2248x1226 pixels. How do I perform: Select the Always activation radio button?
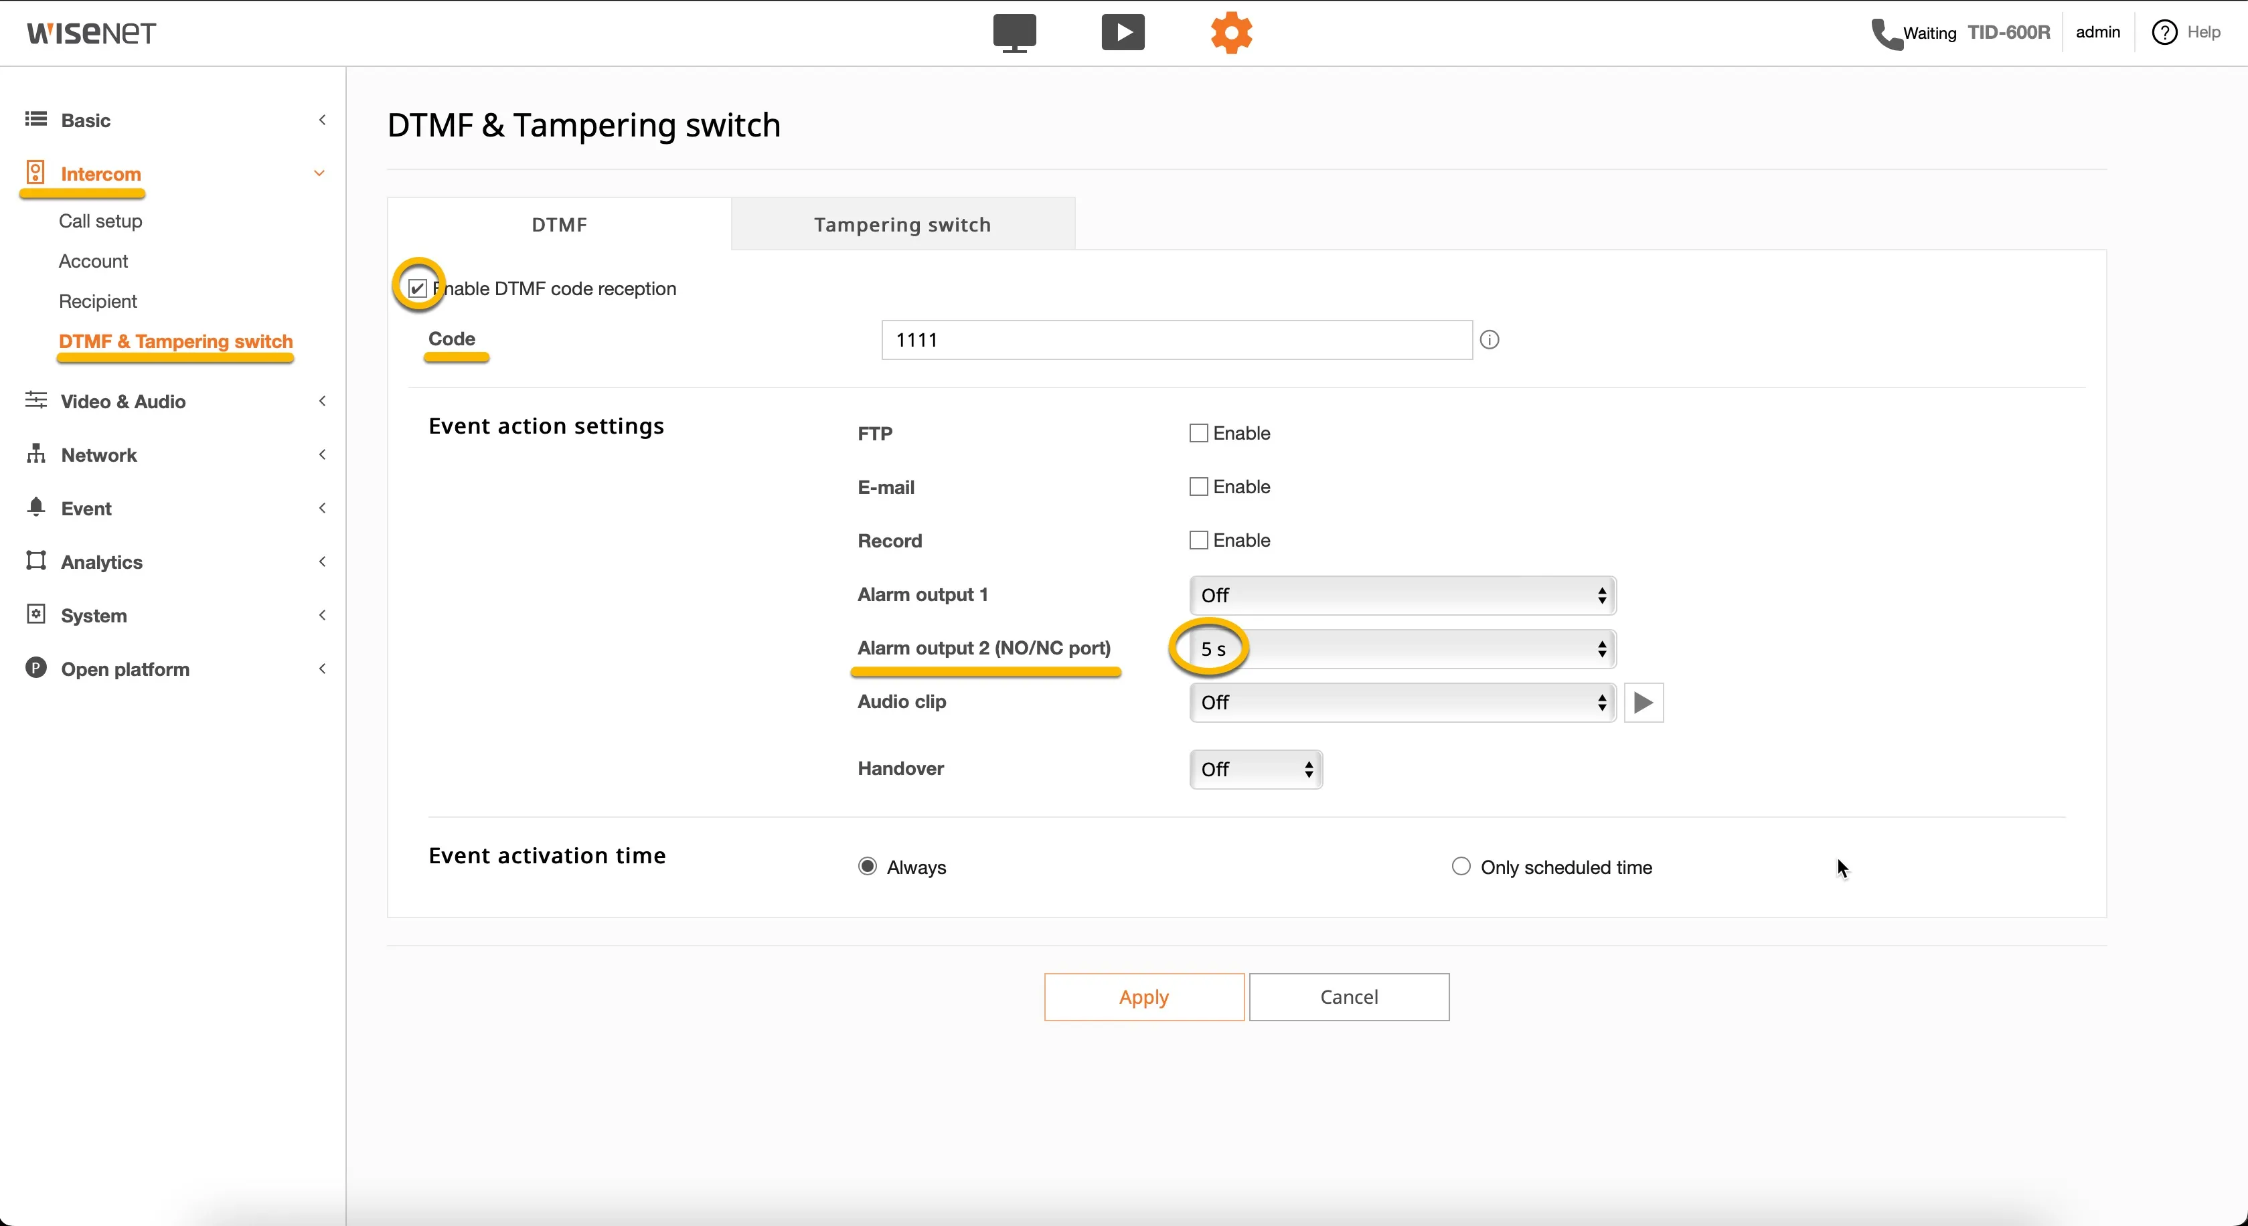[866, 867]
